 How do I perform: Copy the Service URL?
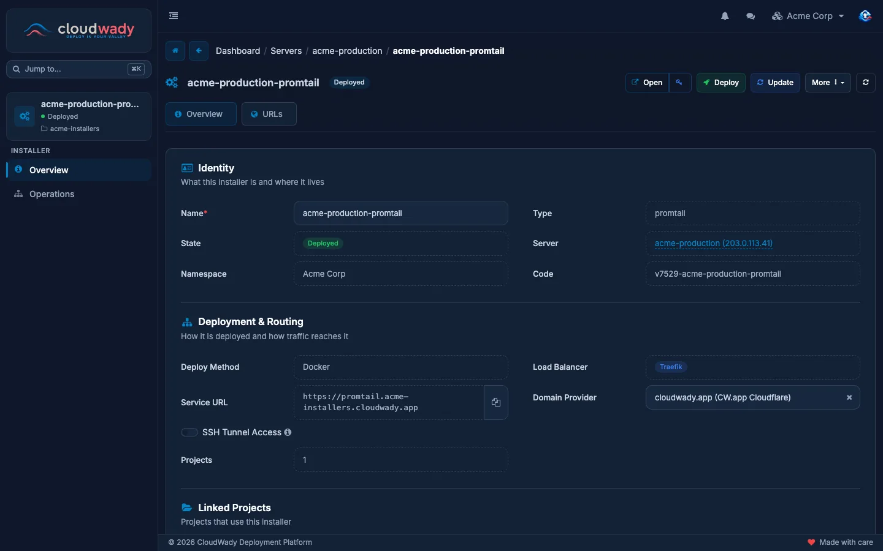(496, 402)
